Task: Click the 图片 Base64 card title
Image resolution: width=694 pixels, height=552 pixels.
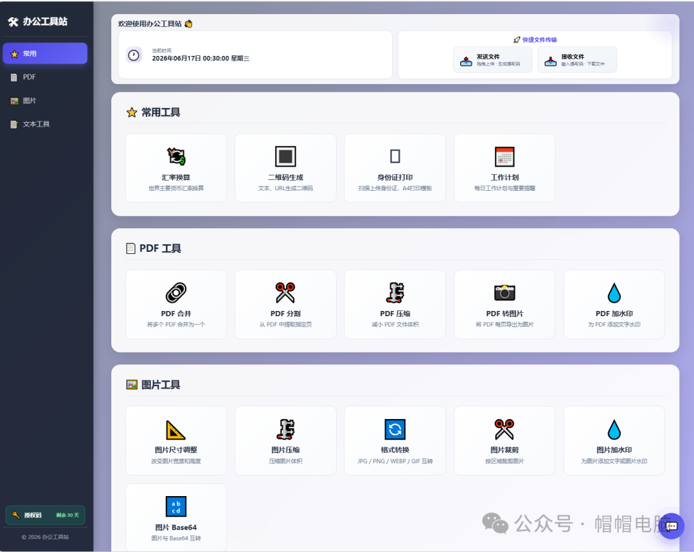Action: (175, 528)
